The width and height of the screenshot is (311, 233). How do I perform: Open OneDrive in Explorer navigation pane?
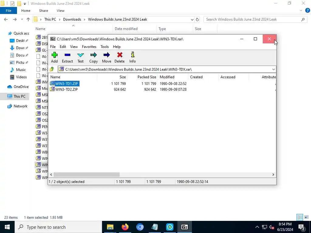pyautogui.click(x=18, y=87)
